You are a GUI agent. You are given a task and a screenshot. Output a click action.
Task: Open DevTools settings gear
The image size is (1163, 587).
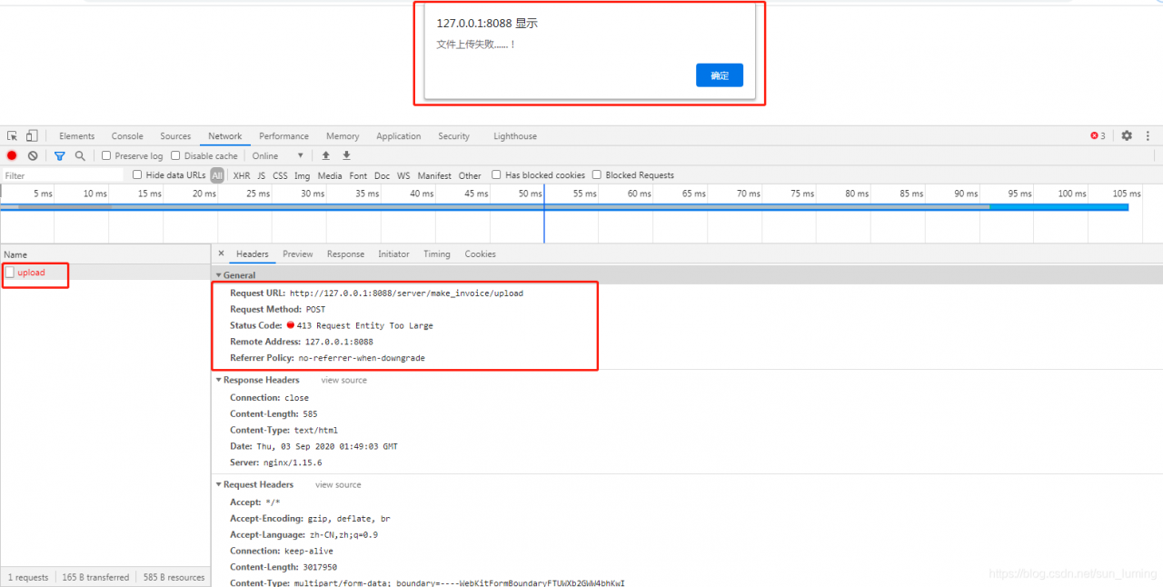pos(1127,136)
